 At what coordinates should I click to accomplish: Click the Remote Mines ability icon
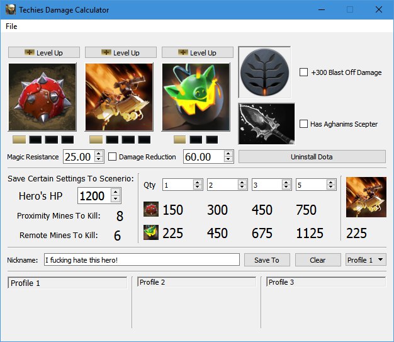coord(196,96)
